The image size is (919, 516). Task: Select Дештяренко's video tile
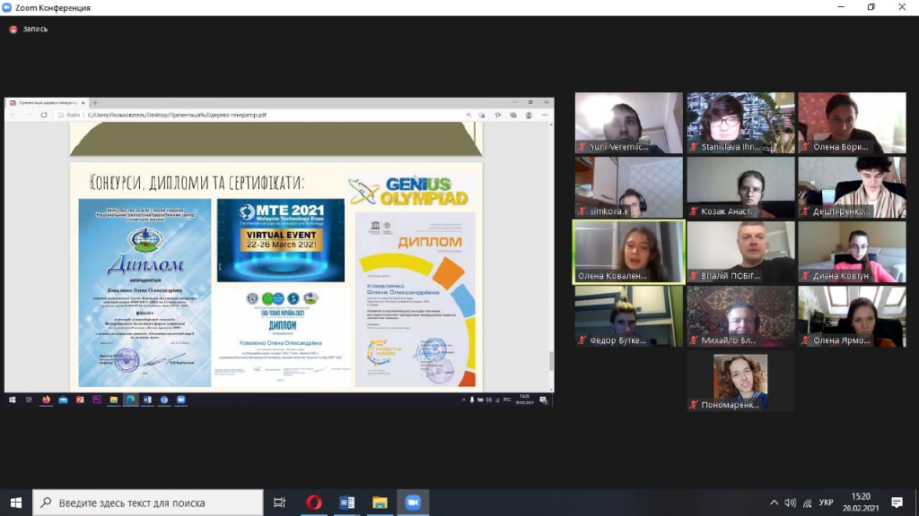click(853, 187)
